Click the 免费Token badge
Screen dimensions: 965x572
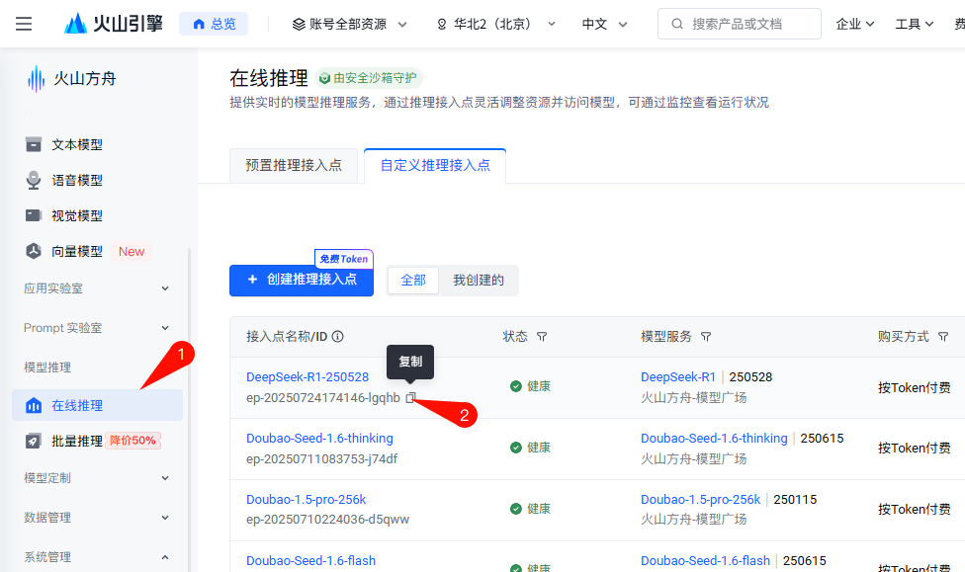coord(344,259)
